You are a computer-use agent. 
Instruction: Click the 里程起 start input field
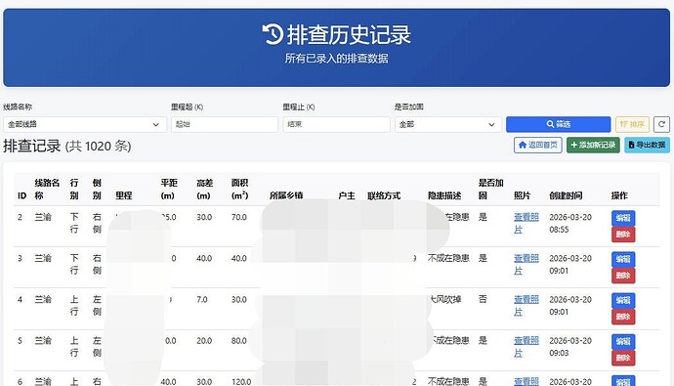[225, 125]
